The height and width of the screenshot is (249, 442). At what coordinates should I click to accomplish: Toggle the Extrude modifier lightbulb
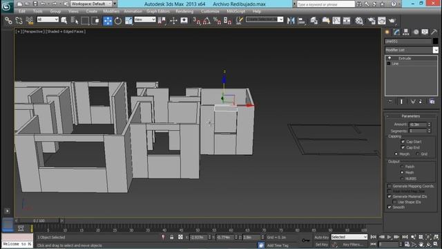tap(390, 58)
